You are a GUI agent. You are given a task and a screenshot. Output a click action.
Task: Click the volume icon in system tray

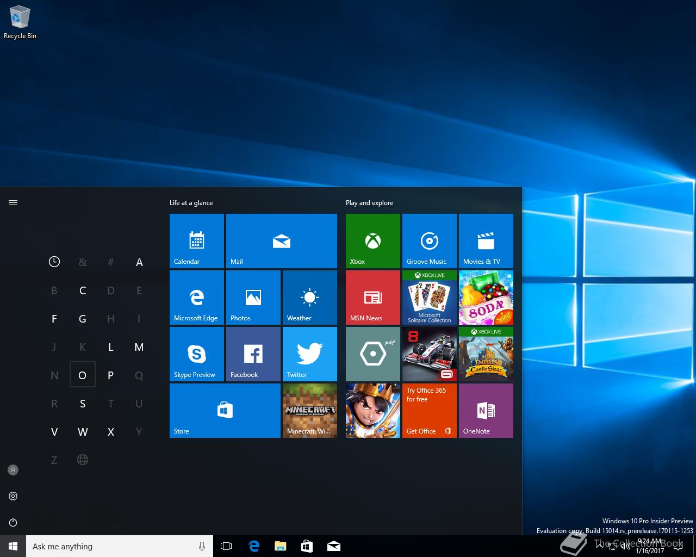(625, 547)
